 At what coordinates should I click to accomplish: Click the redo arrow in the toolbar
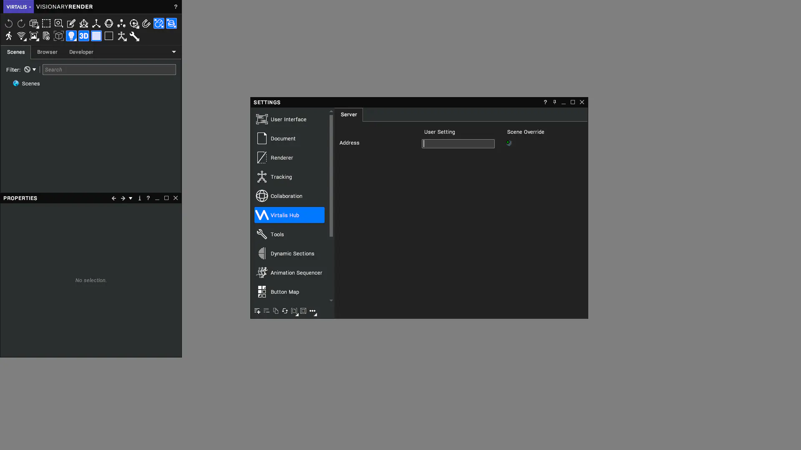click(21, 24)
